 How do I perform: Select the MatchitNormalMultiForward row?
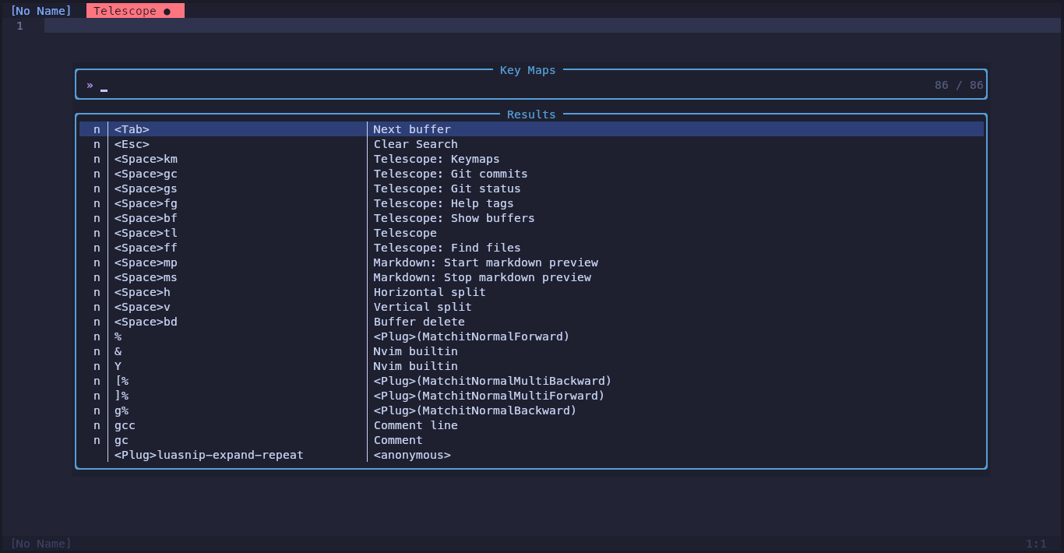531,396
